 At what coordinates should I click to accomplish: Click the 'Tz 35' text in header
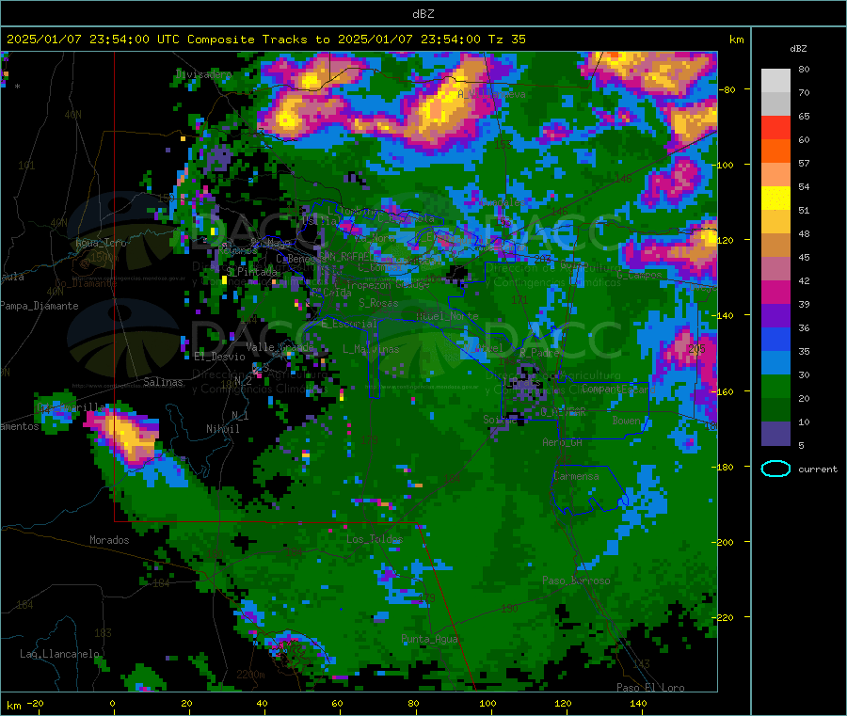click(506, 40)
